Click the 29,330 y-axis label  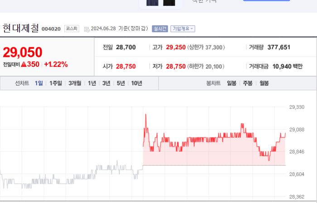point(297,107)
